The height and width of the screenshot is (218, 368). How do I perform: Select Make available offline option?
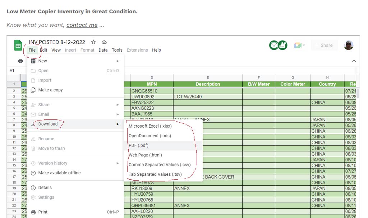tap(59, 173)
